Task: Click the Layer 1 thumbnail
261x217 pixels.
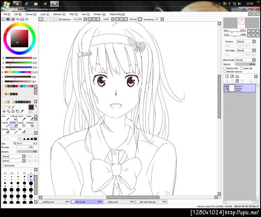Action: click(232, 88)
